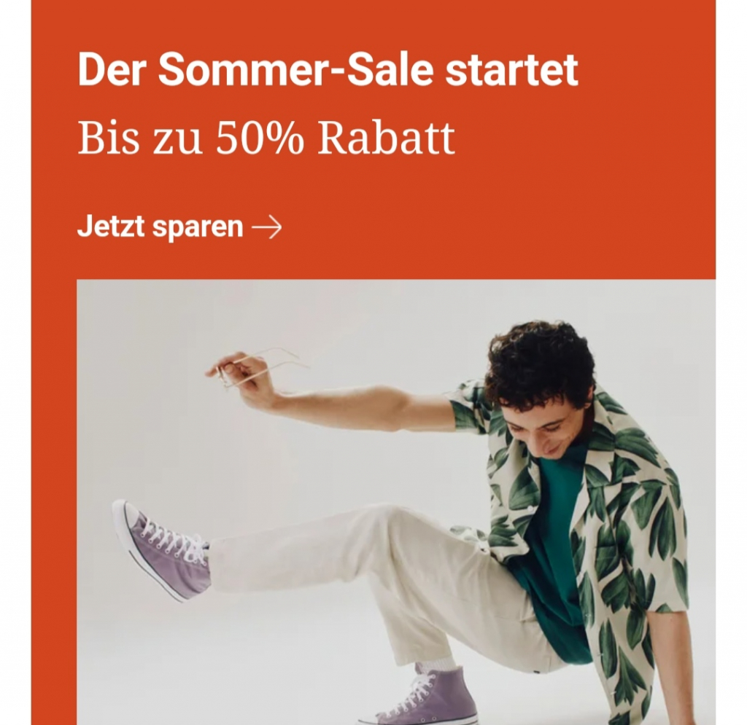The width and height of the screenshot is (747, 725).
Task: Click the arrow icon beside Jetzt sparen
Action: [267, 227]
